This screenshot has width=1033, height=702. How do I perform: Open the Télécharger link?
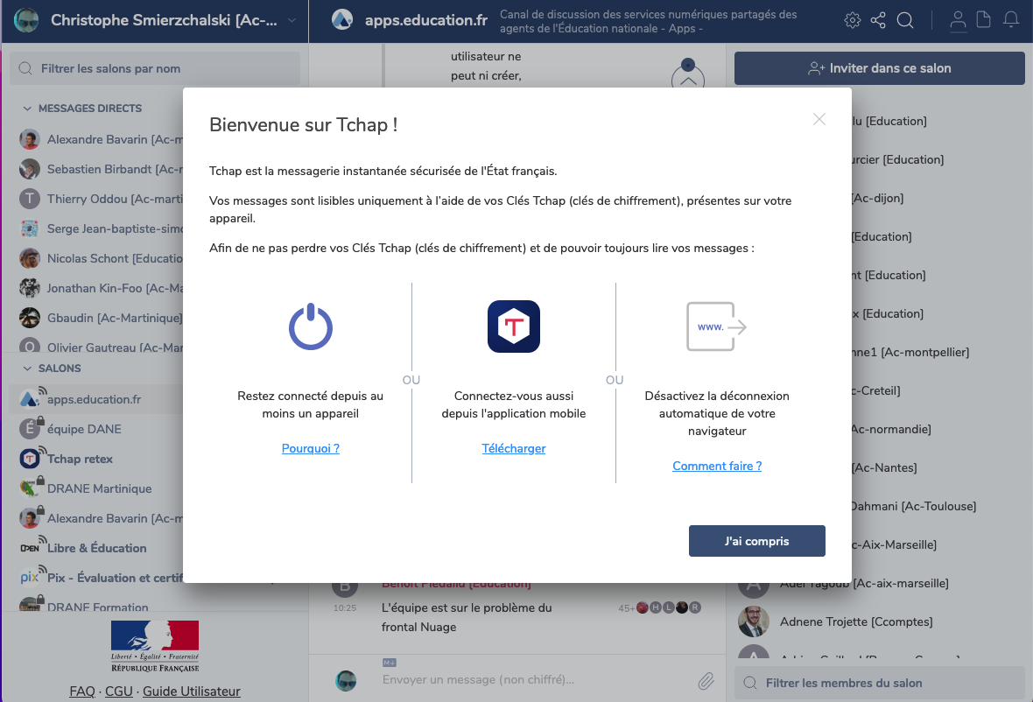[513, 448]
